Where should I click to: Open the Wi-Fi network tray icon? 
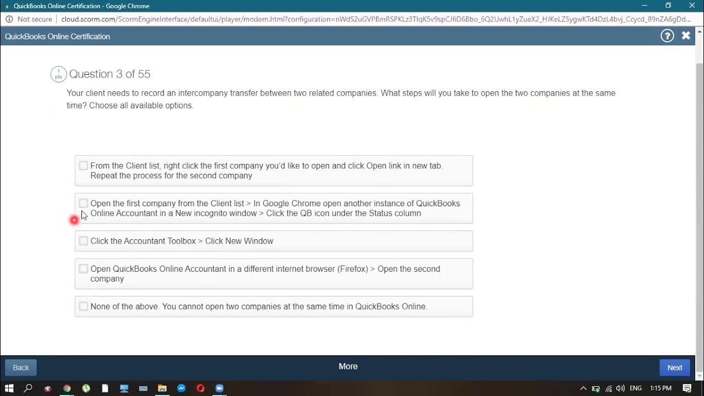pyautogui.click(x=609, y=388)
